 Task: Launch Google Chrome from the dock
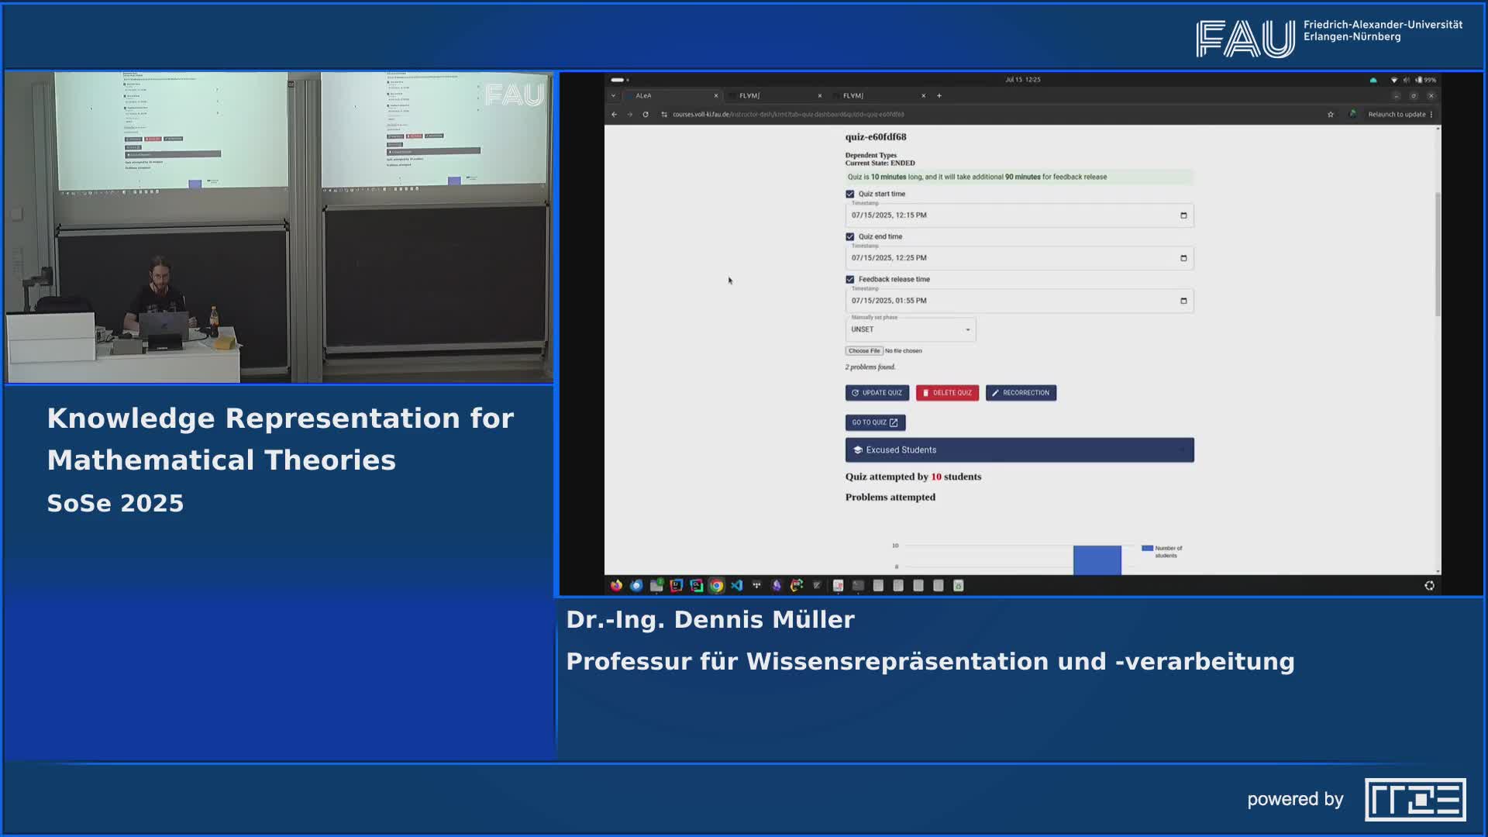[715, 586]
